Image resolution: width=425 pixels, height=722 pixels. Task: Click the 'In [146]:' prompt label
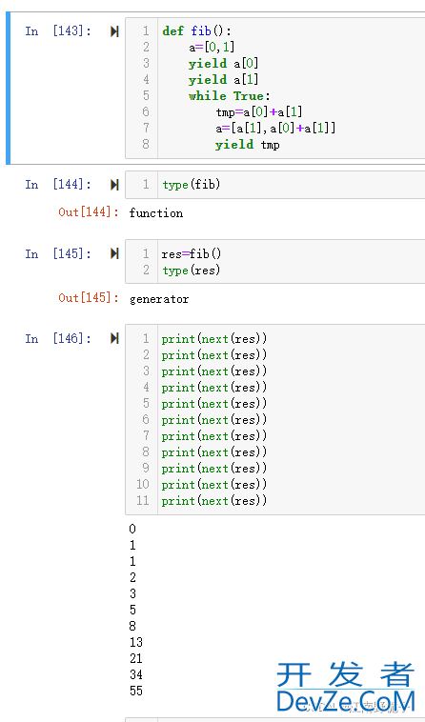click(x=58, y=338)
